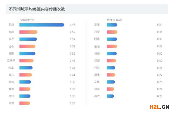The height and width of the screenshot is (113, 173).
Task: Click the 社会 bar in the chart
Action: pos(27,46)
